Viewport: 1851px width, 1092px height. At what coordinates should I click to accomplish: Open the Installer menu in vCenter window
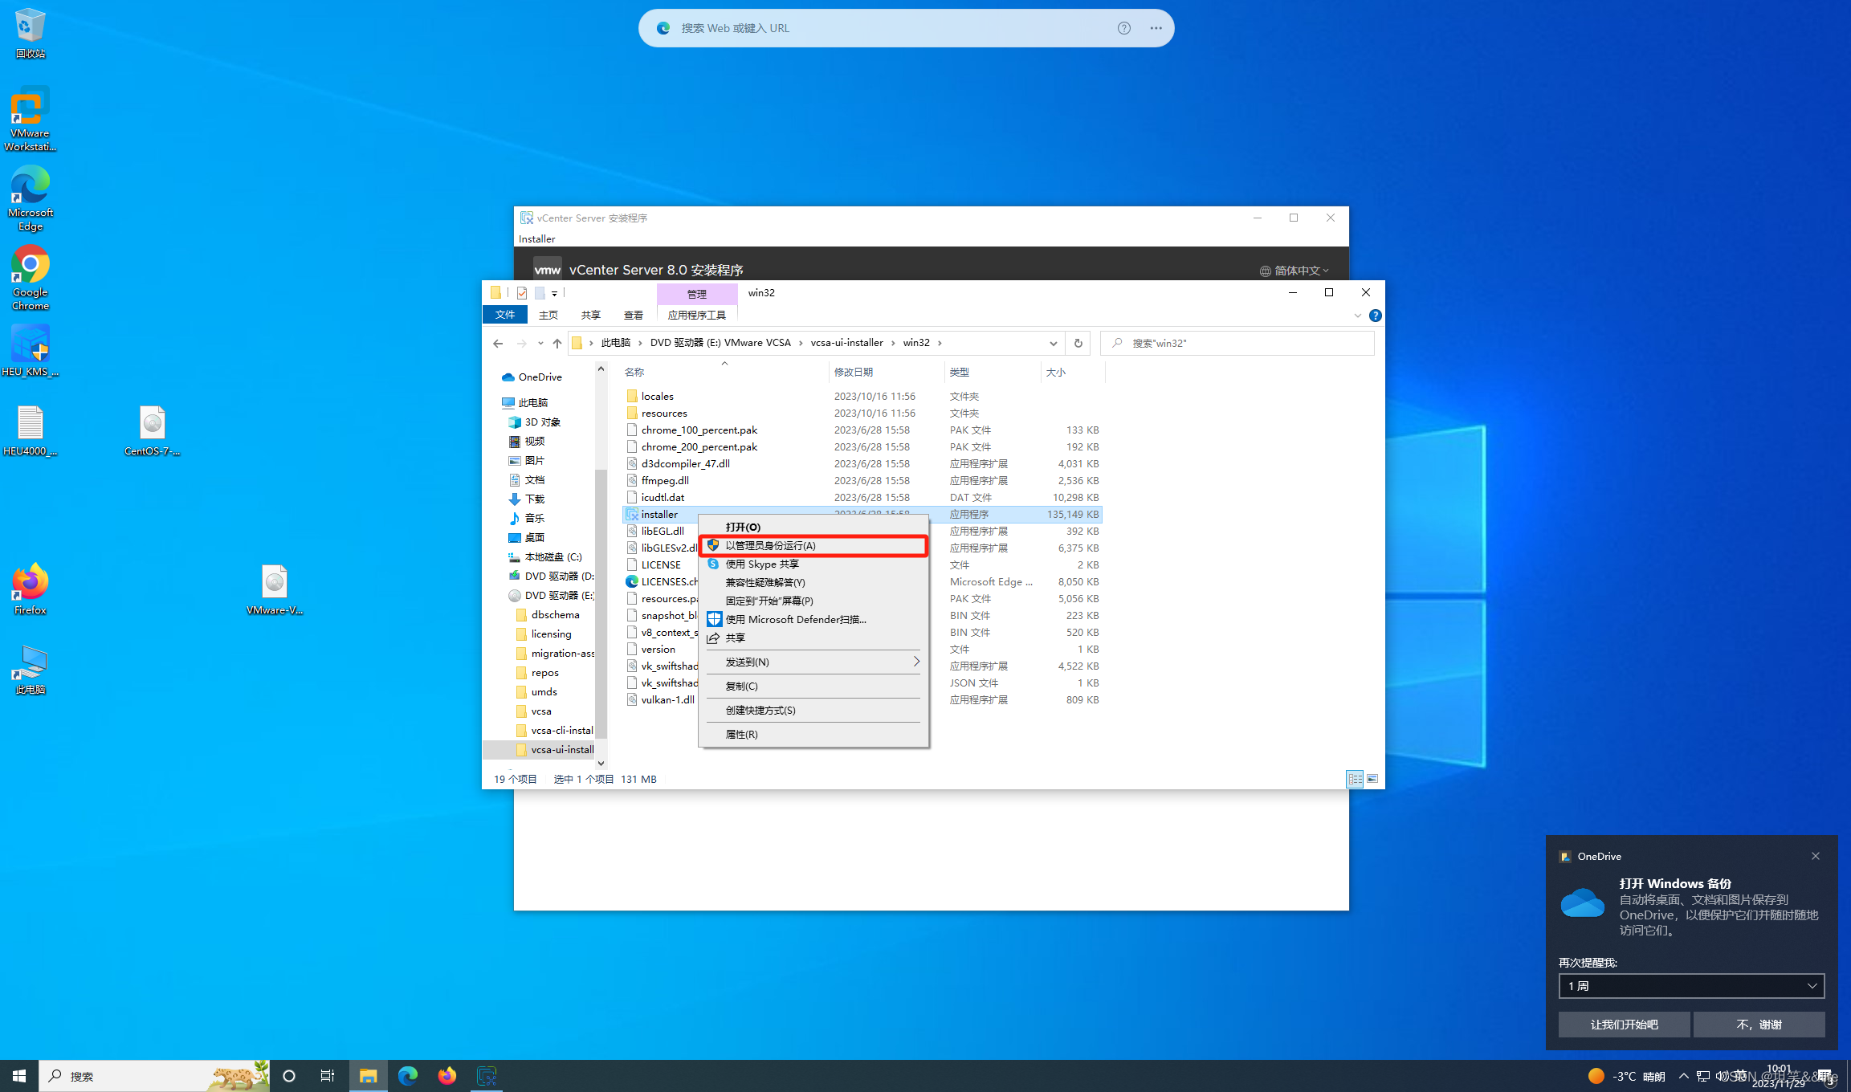[x=536, y=238]
